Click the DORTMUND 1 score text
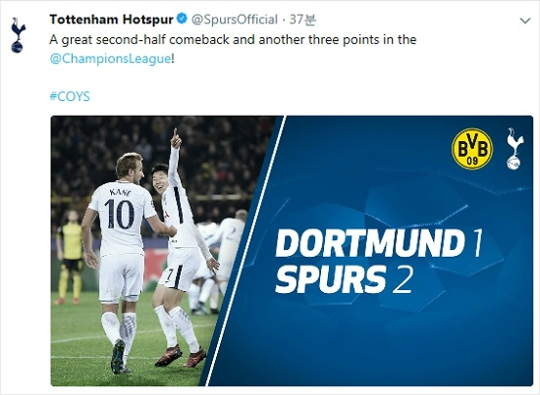Screen dimensions: 540x395 379,243
